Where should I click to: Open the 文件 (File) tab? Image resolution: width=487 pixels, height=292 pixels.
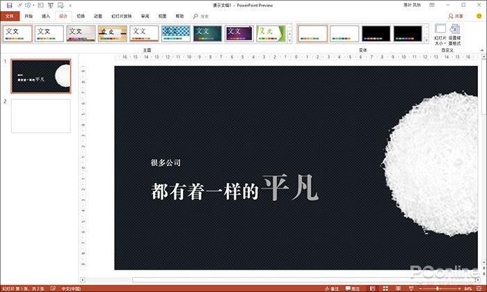tap(10, 15)
